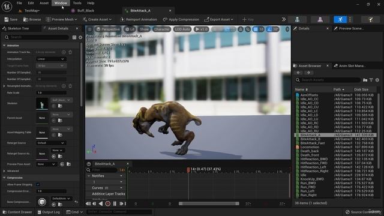The width and height of the screenshot is (384, 216).
Task: Open Perspective viewport button
Action: 108,29
